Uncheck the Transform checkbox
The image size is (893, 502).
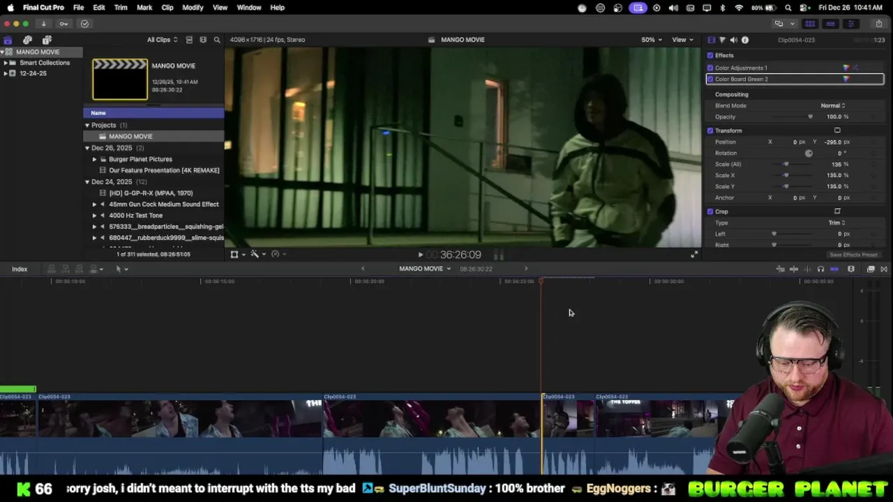710,130
